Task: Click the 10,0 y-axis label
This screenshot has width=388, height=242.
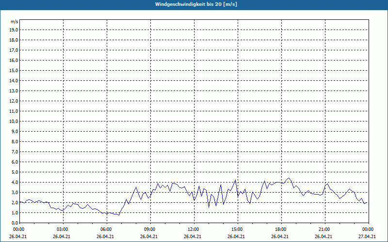Action: click(14, 121)
